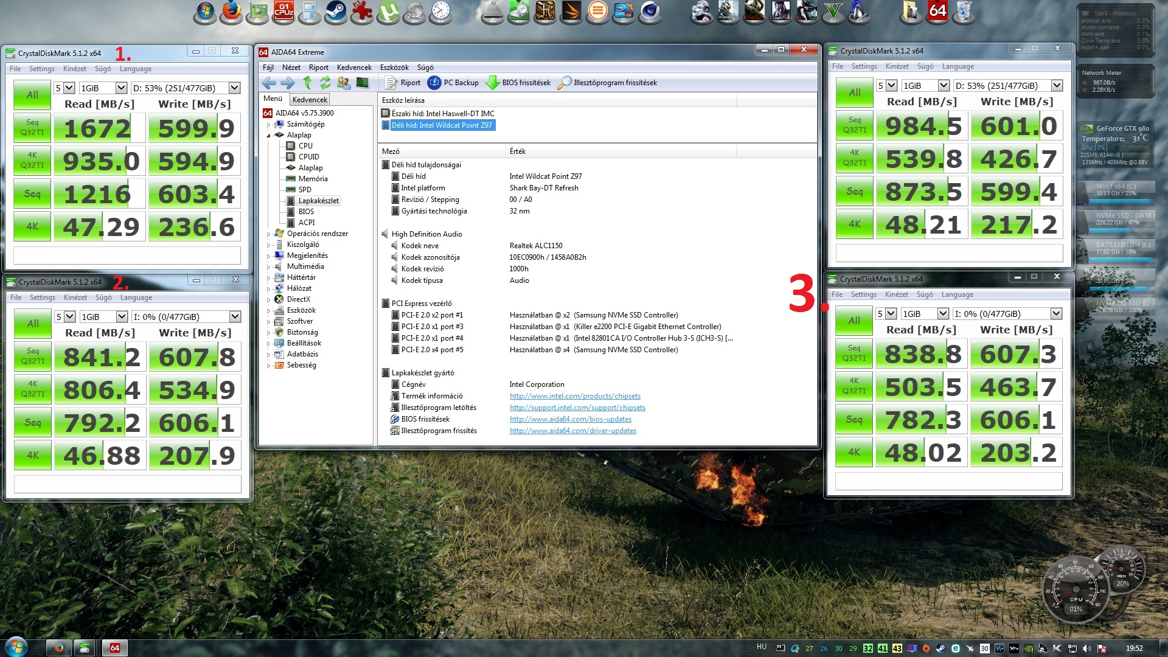This screenshot has width=1168, height=657.
Task: Open the Fájl menu in AIDA64
Action: [268, 68]
